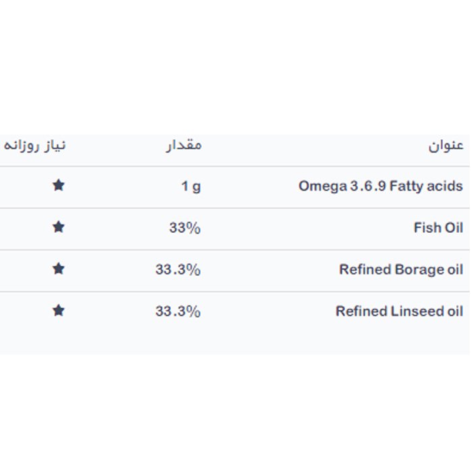Click the divider between Fish Oil and Borage rows
The image size is (471, 471).
235,250
